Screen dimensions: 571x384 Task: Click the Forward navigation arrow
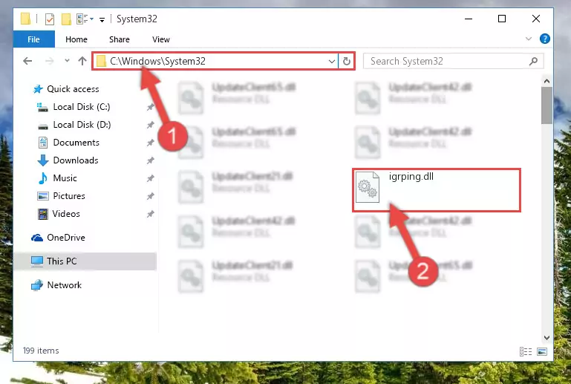[49, 61]
